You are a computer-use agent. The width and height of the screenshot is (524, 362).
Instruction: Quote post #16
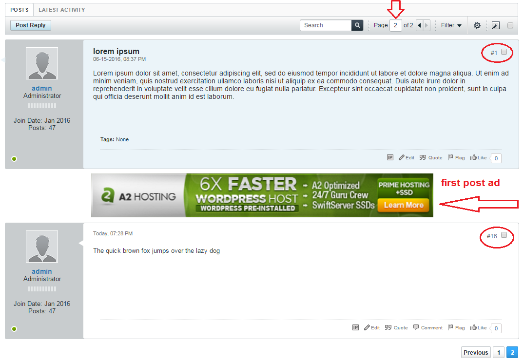pyautogui.click(x=396, y=327)
